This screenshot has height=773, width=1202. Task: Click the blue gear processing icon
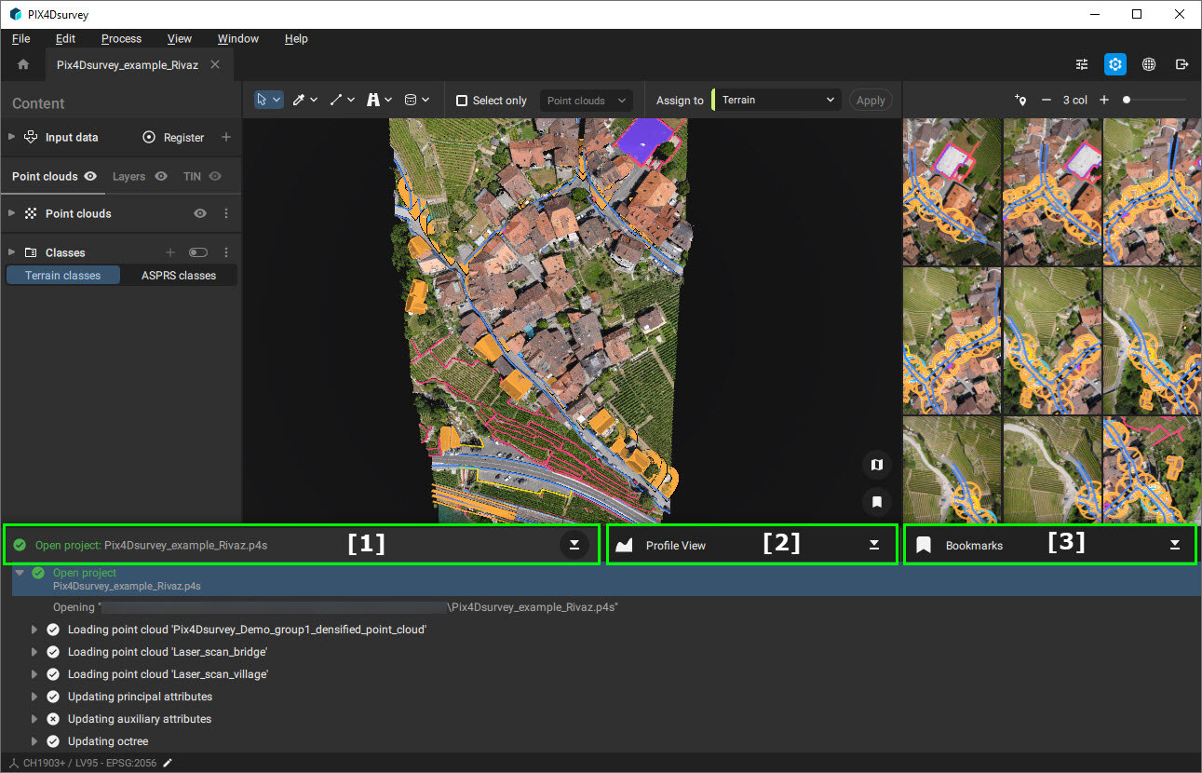click(x=1115, y=64)
